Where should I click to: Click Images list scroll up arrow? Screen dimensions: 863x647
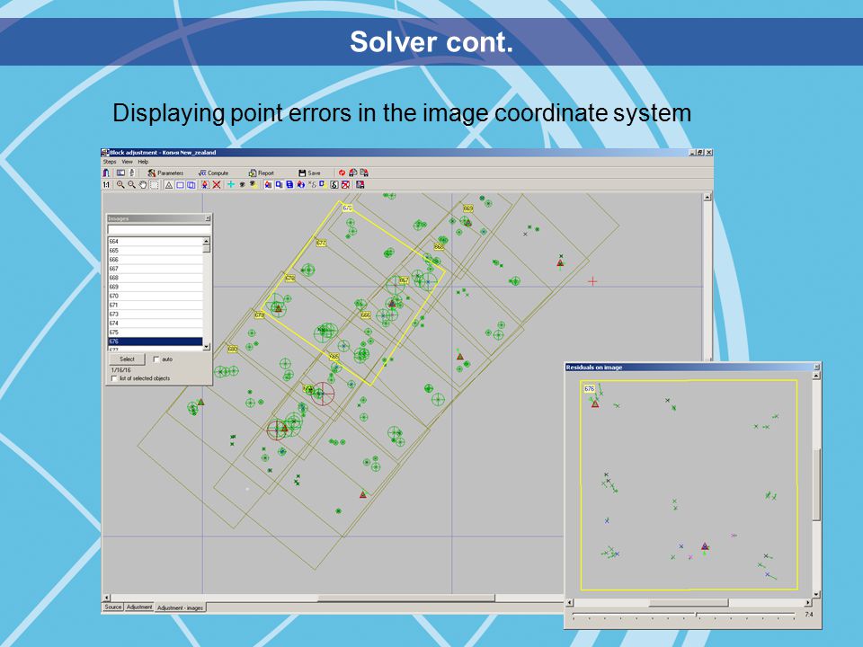pos(207,241)
